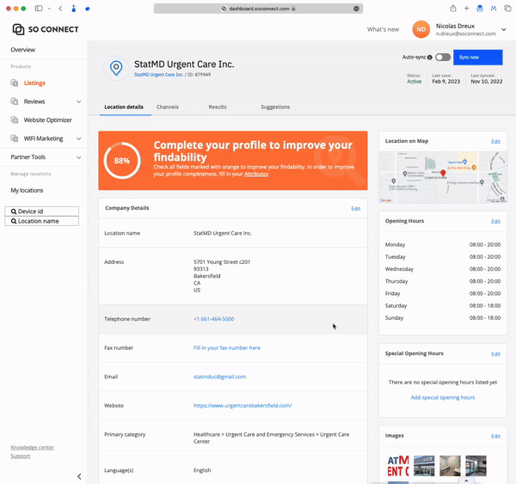Focus the Device id search field
Screen dimensions: 516x484
point(42,211)
